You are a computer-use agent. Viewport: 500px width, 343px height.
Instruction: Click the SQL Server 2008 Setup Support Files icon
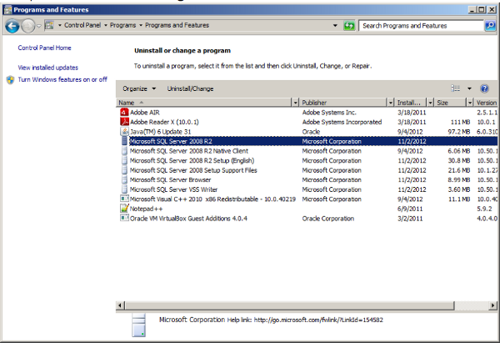click(124, 170)
